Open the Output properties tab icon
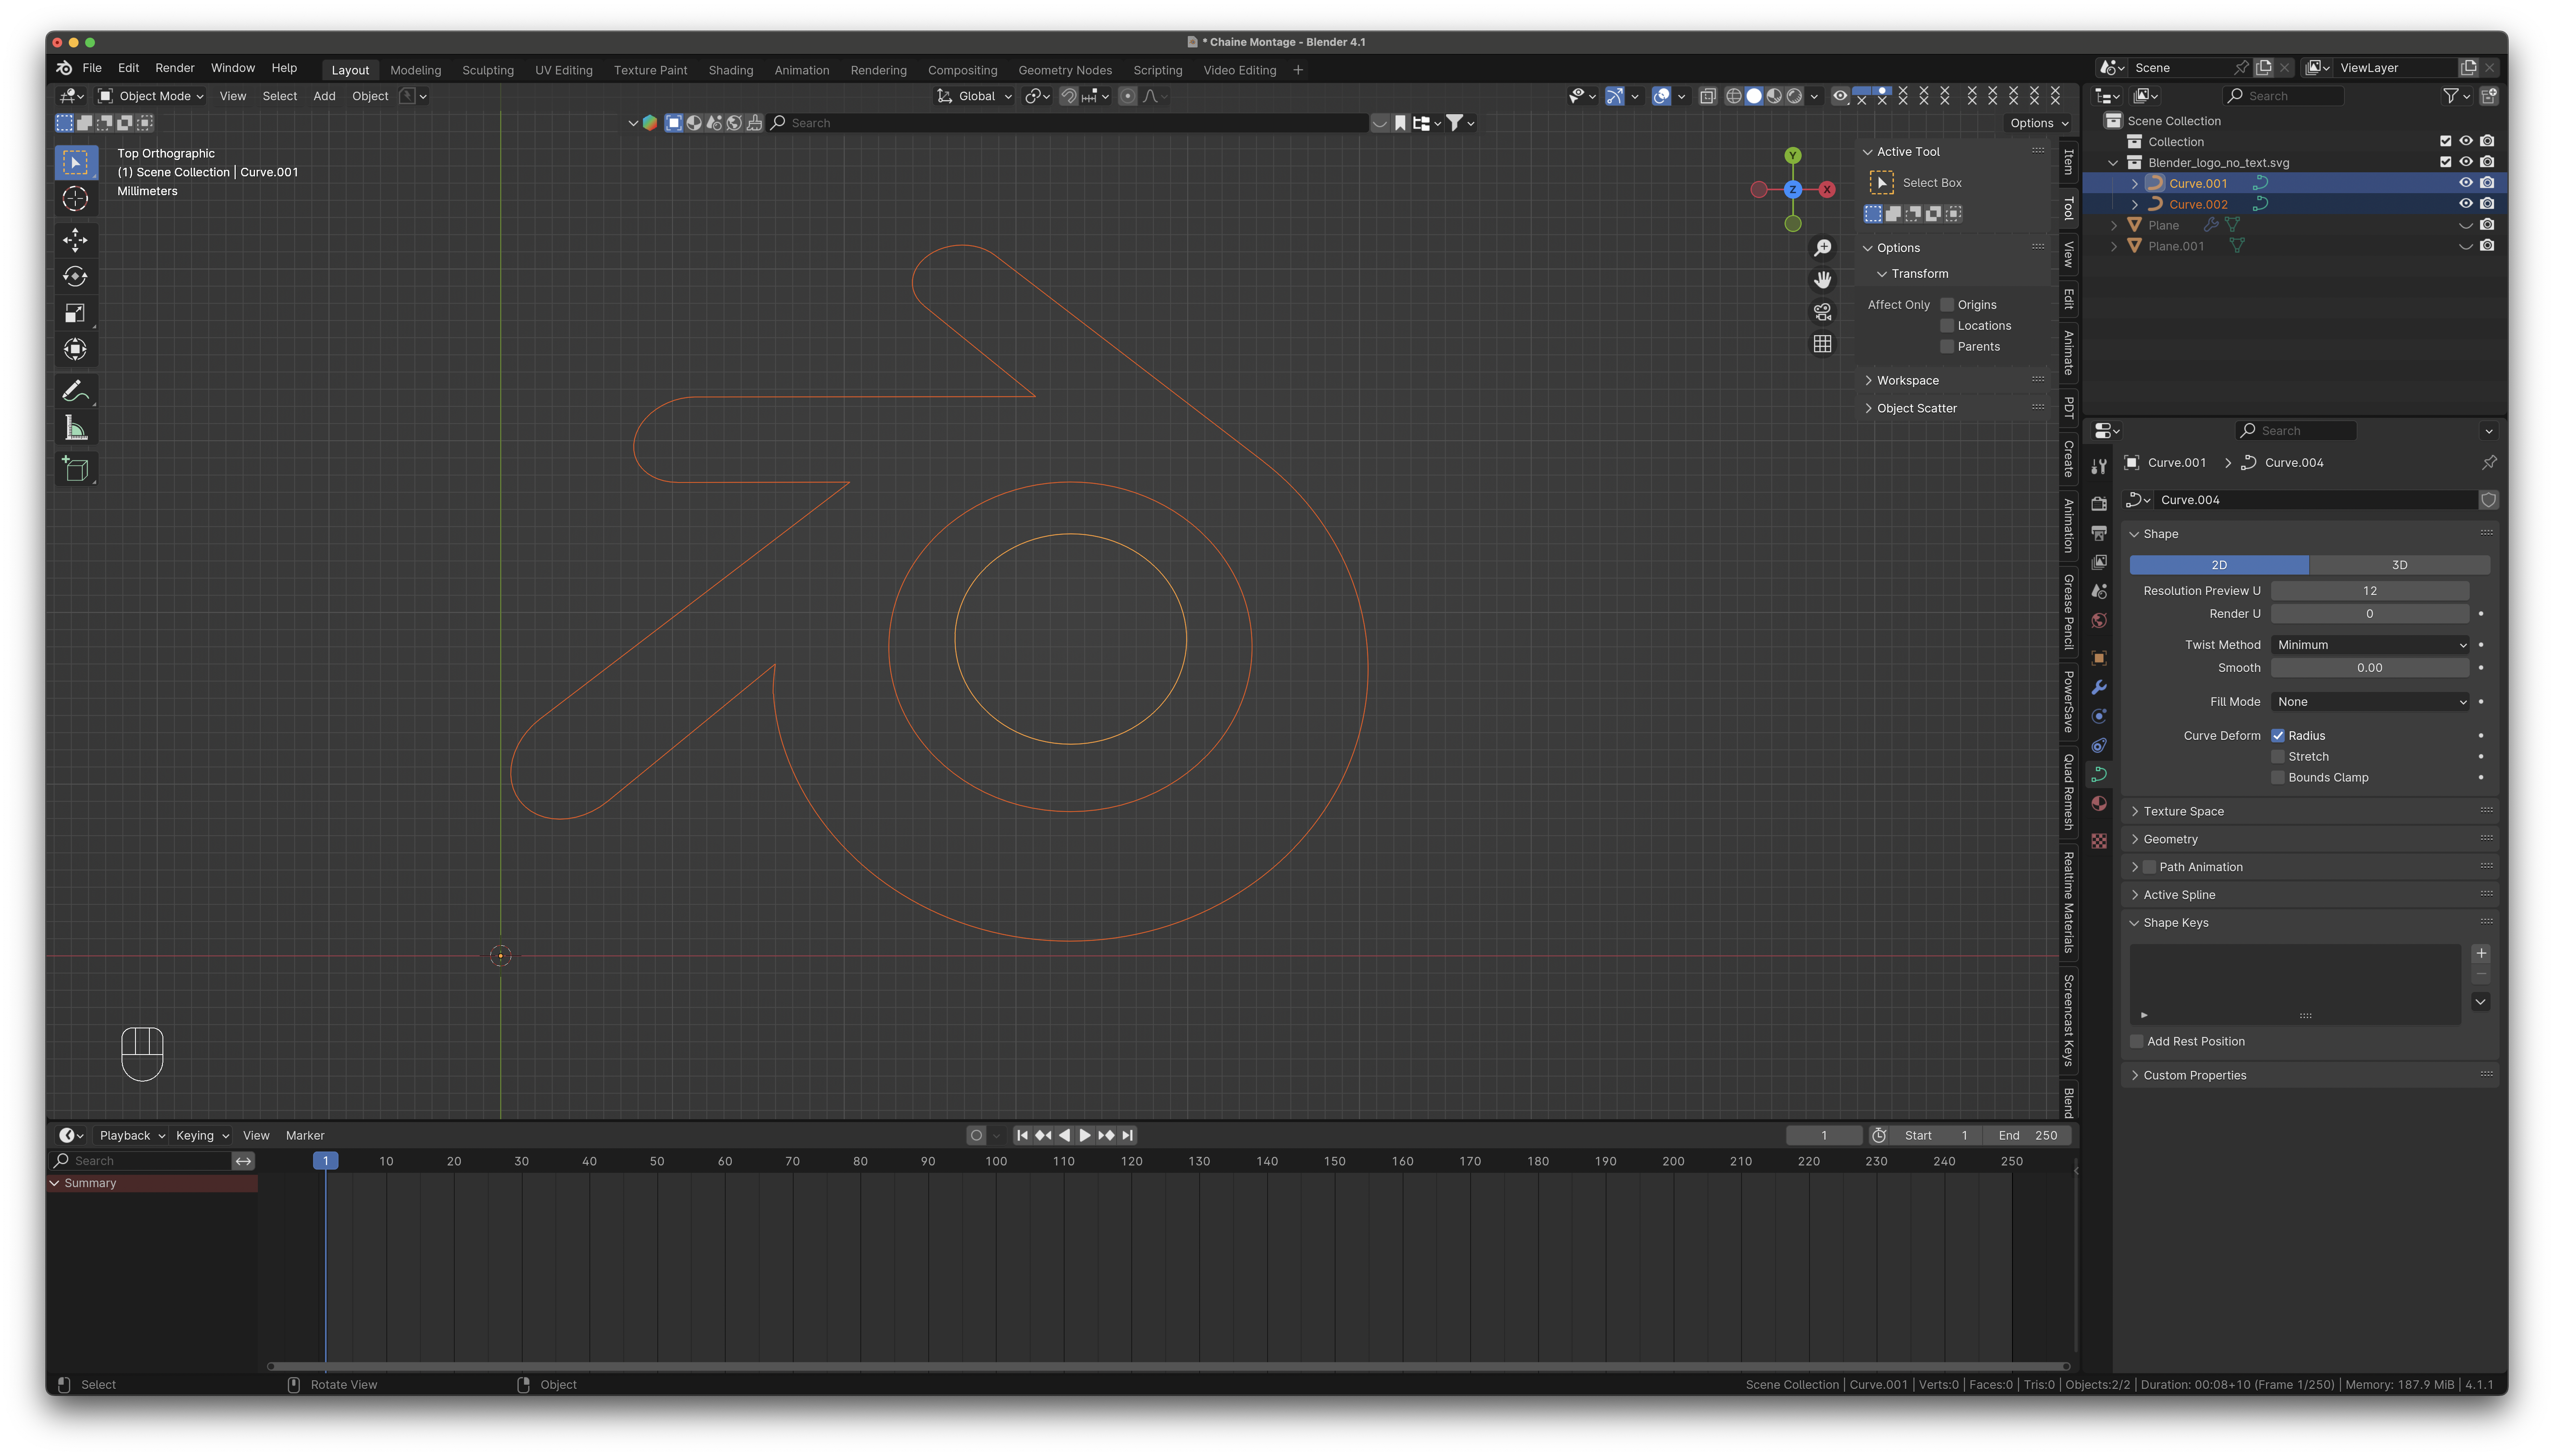The width and height of the screenshot is (2554, 1456). point(2099,533)
